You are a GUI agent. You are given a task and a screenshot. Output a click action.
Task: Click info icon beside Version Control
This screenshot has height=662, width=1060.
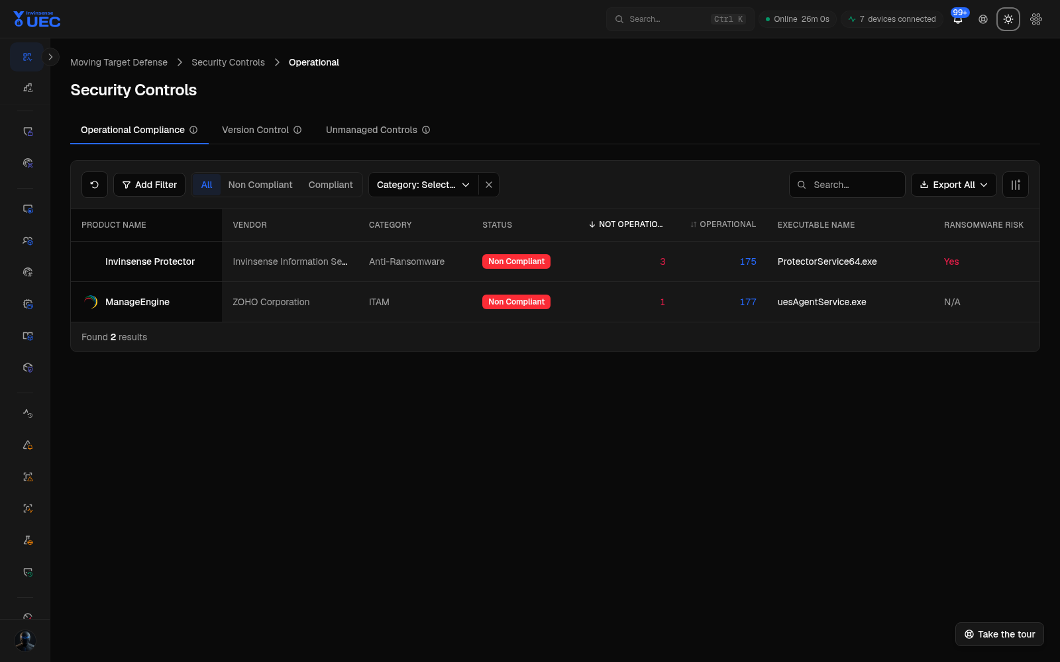coord(297,130)
